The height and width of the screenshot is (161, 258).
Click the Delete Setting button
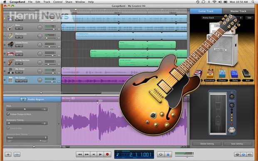(207, 144)
